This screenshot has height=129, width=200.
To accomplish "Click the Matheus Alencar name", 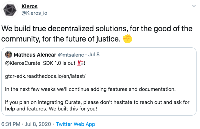I will tap(35, 55).
